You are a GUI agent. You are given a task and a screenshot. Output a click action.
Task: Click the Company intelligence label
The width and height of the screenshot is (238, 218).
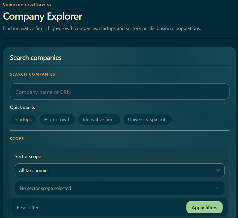(x=27, y=5)
